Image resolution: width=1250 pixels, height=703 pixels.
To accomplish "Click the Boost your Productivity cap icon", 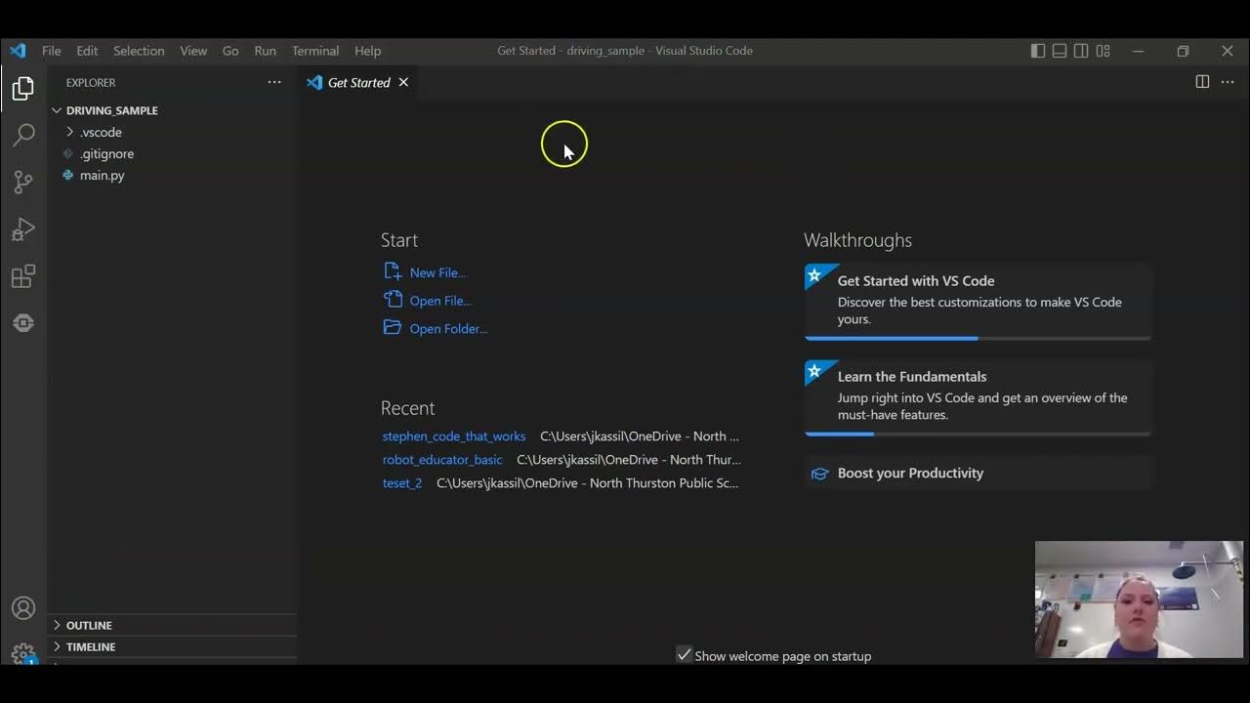I will [x=819, y=474].
